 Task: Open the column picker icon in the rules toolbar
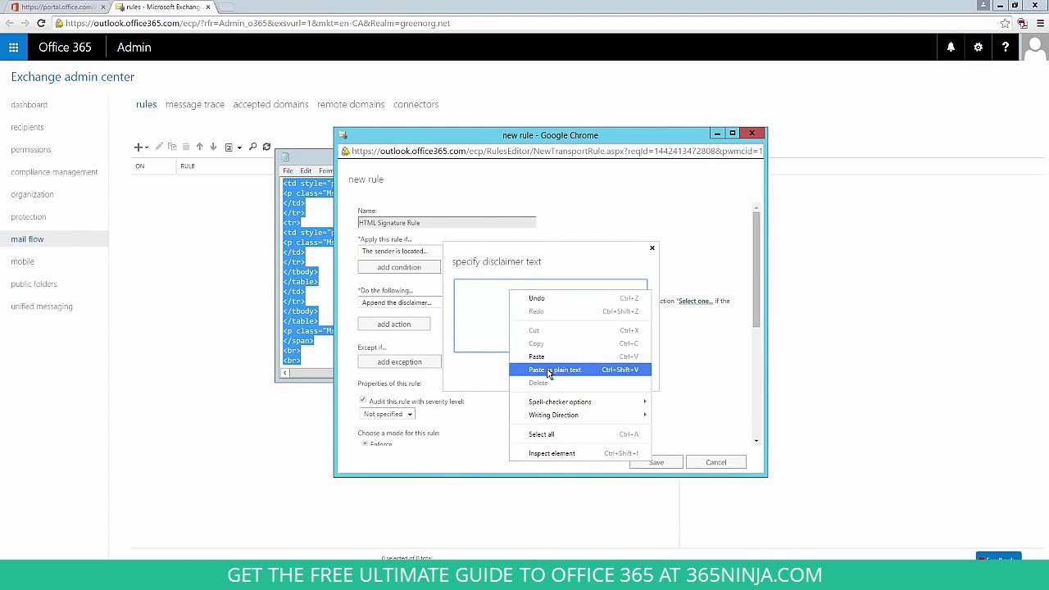[x=229, y=147]
